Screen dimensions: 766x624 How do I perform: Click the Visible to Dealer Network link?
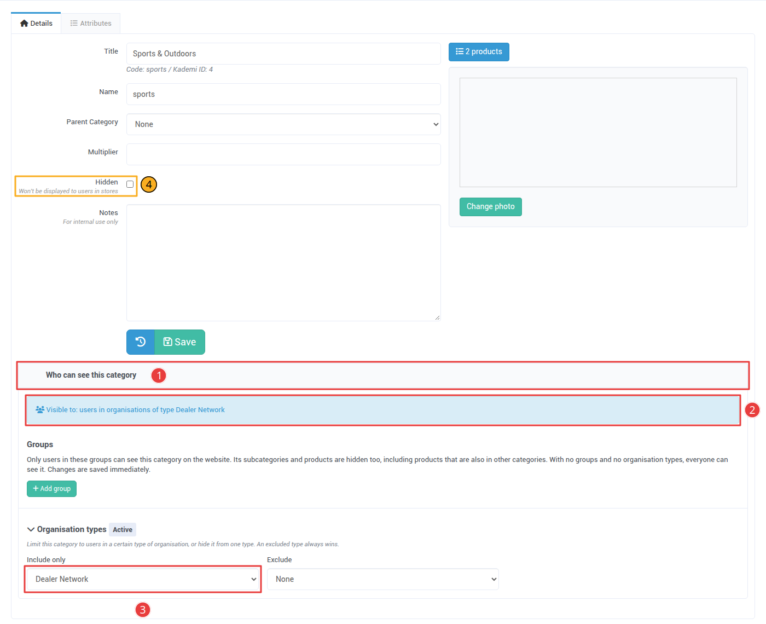click(x=135, y=409)
